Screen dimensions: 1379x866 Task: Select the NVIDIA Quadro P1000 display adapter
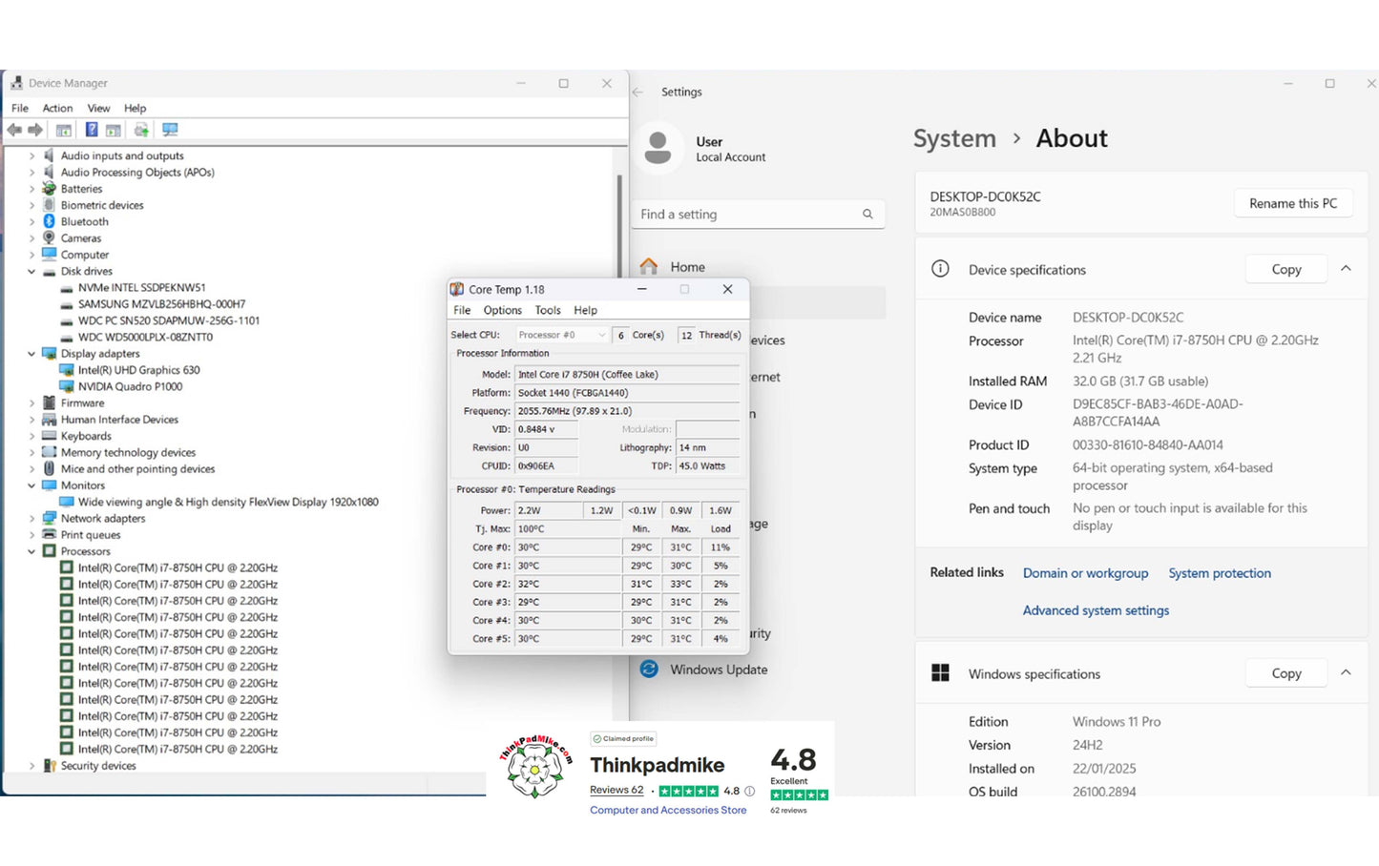tap(130, 386)
